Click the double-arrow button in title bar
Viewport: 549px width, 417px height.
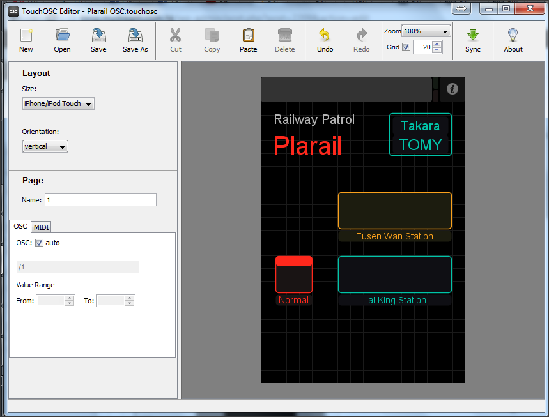pos(461,9)
